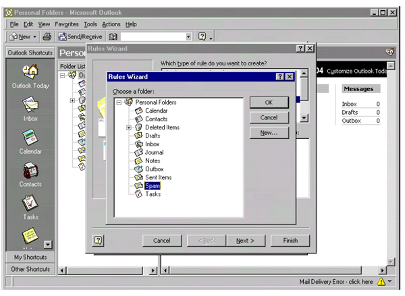This screenshot has height=296, width=405.
Task: Open the Tasks shortcut in Outlook bar
Action: coord(30,203)
